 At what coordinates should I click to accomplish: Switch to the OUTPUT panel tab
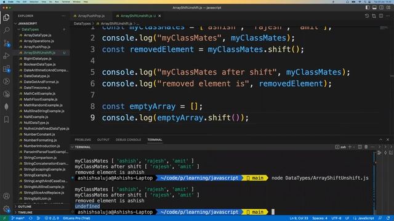(x=103, y=139)
